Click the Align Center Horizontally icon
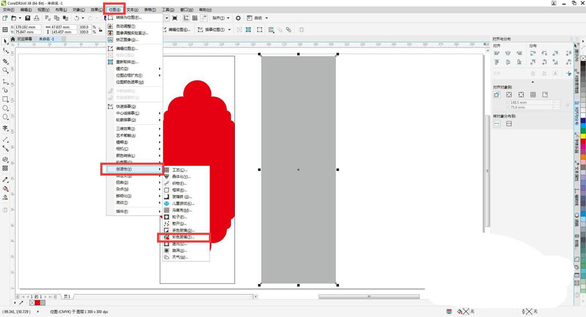Screen dimensions: 586x317 point(508,53)
